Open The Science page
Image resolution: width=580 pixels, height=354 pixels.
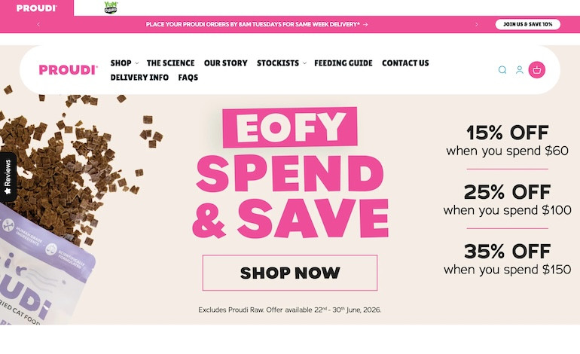tap(170, 63)
